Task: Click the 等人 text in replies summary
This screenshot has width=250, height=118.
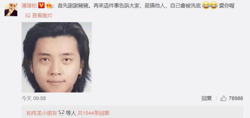Action: click(71, 113)
